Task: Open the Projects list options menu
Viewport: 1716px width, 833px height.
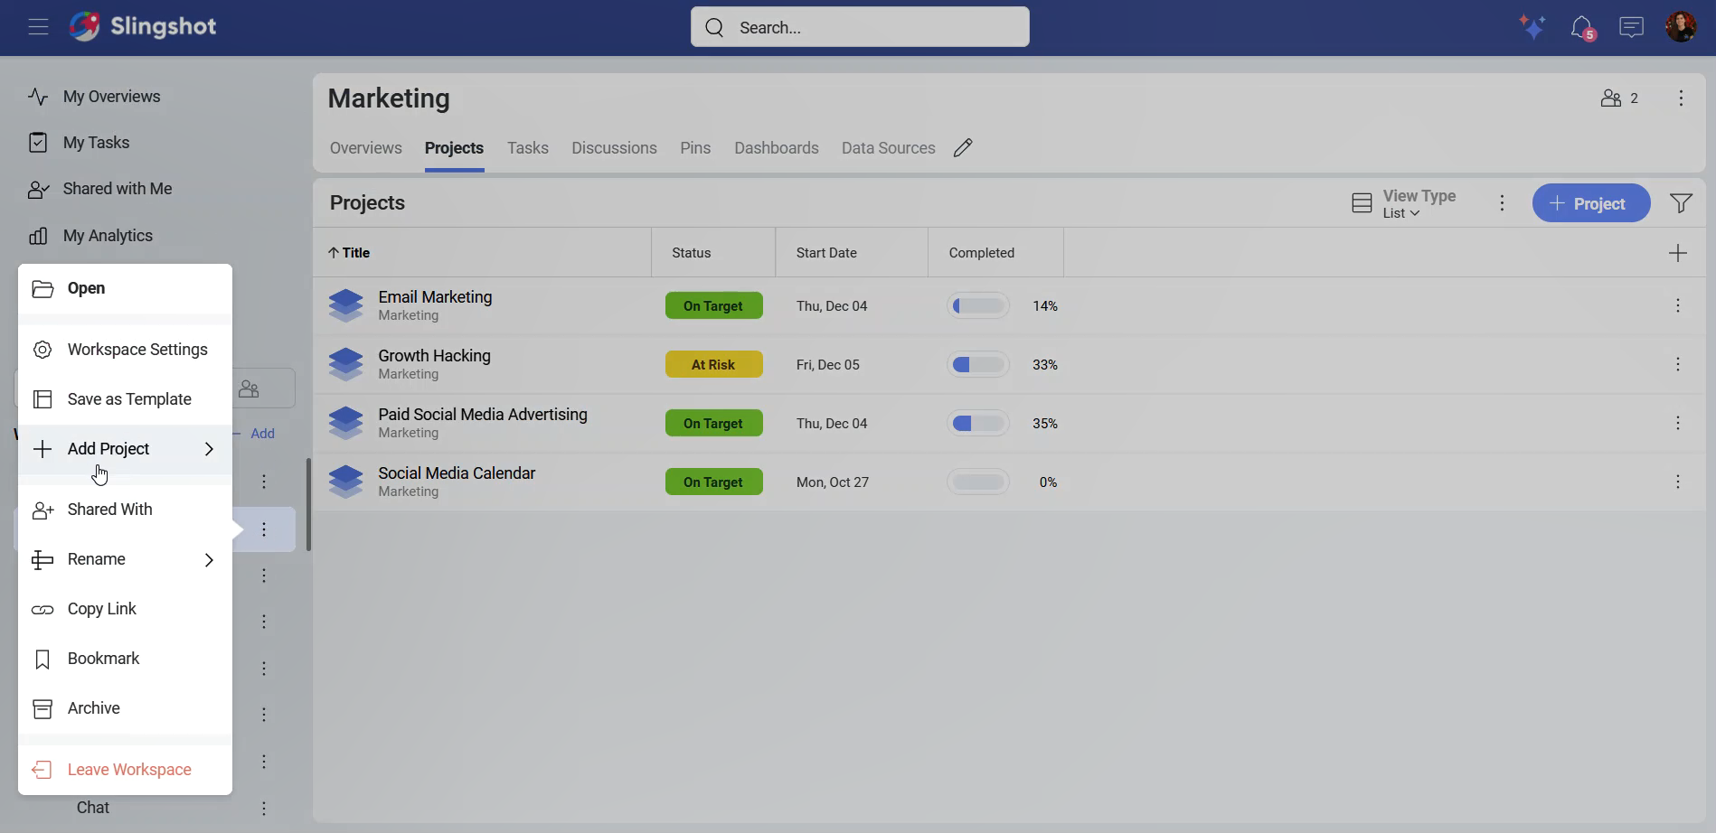Action: 1503,203
